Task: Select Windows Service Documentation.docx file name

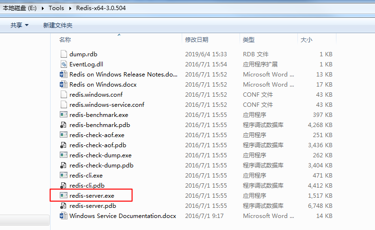Action: click(x=123, y=216)
